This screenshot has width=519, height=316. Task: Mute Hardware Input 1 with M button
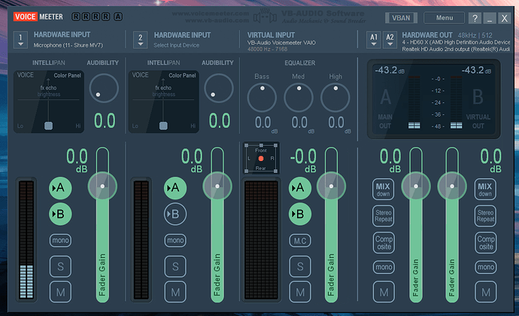click(61, 291)
